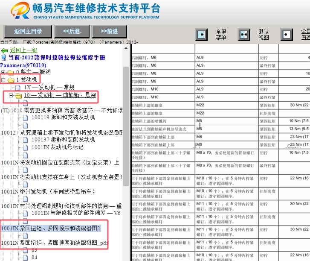Click the tree panel vertical scrollbar thumb
Image resolution: width=310 pixels, height=261 pixels.
(126, 126)
